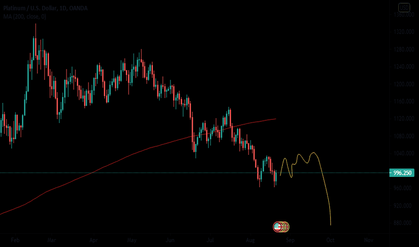
Task: Click the May date label on time axis
Action: point(132,240)
